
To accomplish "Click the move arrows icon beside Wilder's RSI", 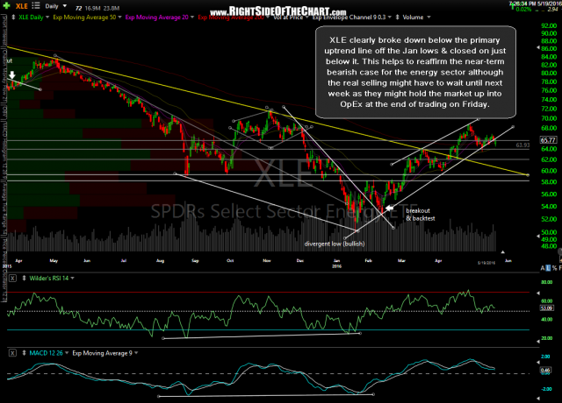I will tap(24, 279).
